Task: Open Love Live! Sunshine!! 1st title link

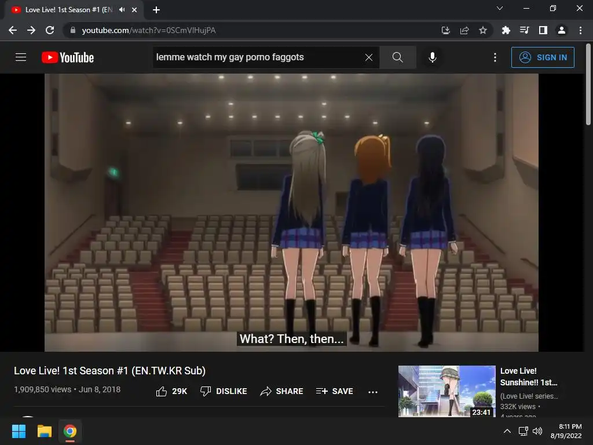Action: (x=529, y=377)
